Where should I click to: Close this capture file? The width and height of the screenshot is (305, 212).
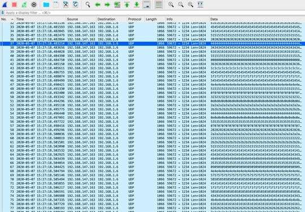(66, 5)
